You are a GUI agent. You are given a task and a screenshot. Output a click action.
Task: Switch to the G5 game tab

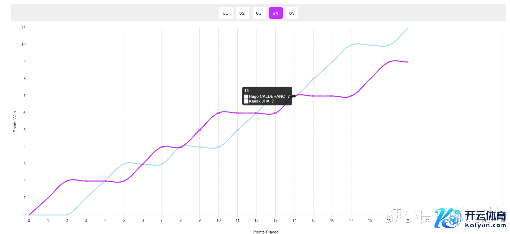point(292,13)
